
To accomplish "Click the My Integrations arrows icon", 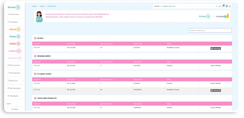I will [x=9, y=73].
